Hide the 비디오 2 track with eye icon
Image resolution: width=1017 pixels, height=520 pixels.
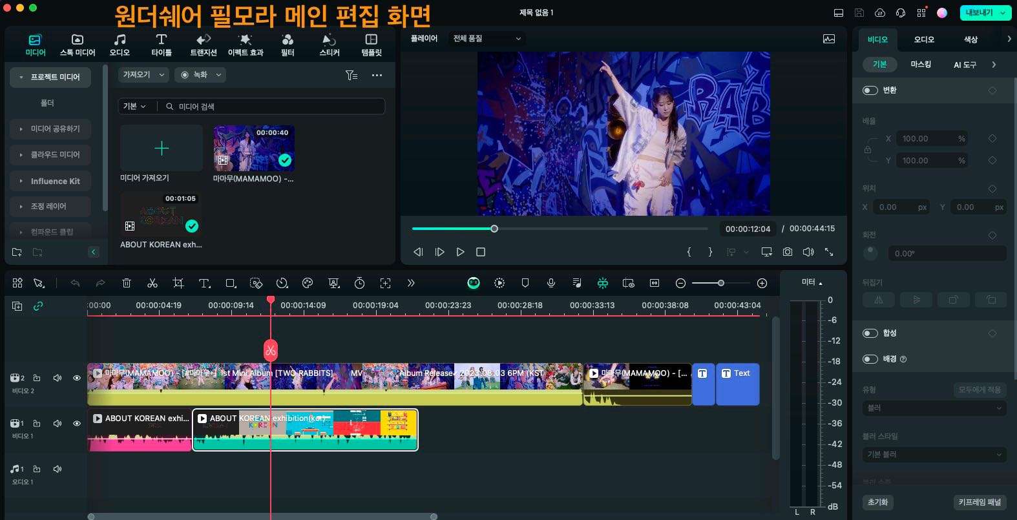[77, 378]
